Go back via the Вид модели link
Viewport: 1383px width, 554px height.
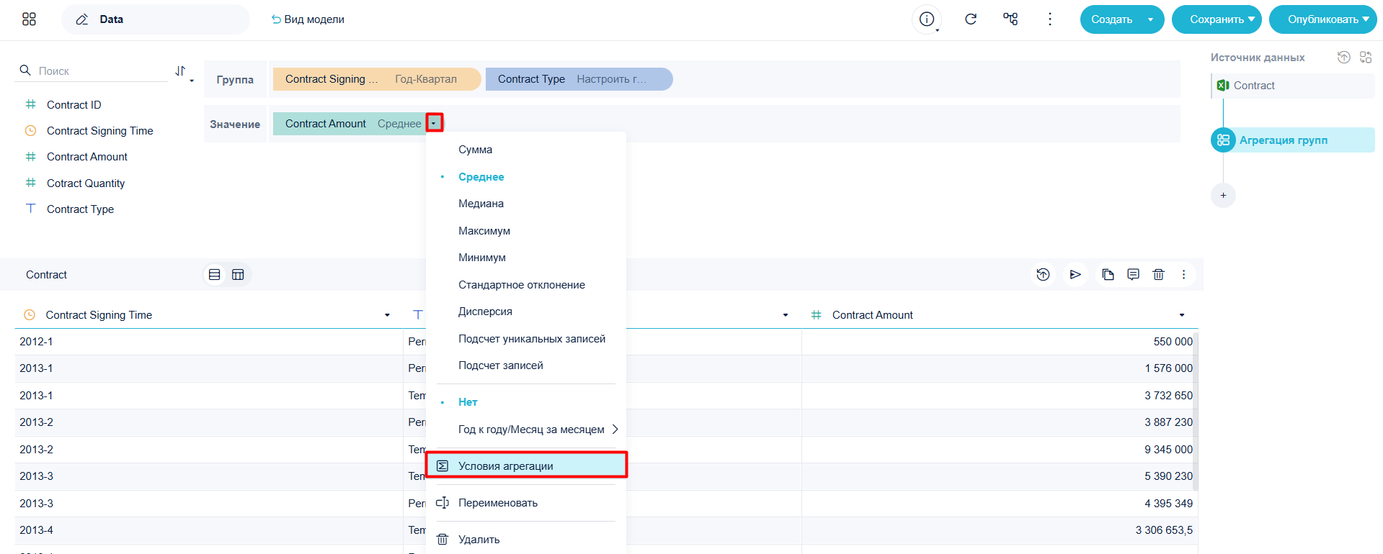coord(308,19)
